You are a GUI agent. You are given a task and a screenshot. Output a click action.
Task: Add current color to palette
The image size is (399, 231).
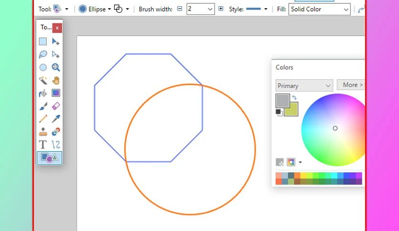point(280,162)
